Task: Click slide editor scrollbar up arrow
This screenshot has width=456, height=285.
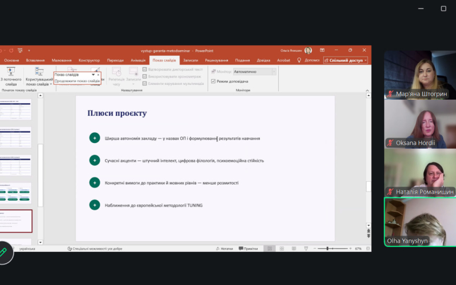Action: tap(368, 95)
